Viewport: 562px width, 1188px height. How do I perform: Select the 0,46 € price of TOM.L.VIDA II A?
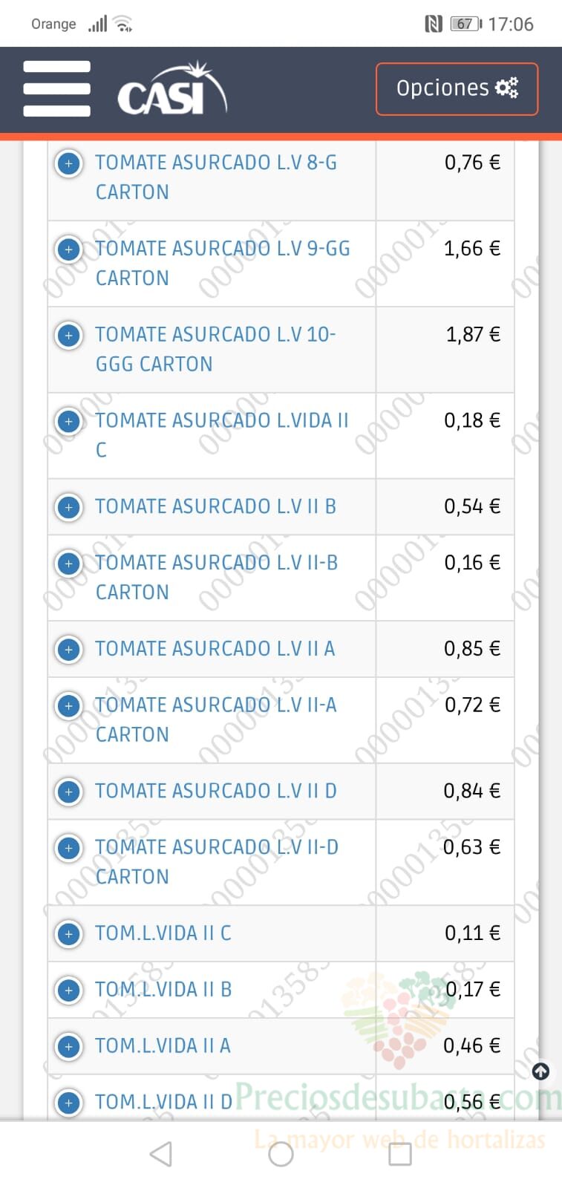(x=472, y=1046)
